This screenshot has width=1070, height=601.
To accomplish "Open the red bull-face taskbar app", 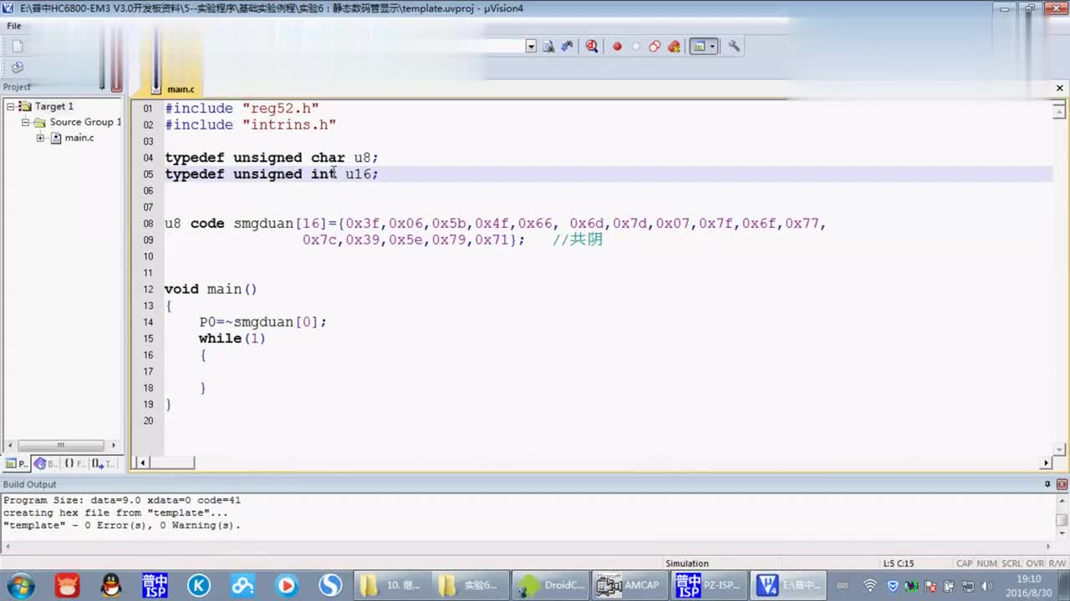I will [66, 585].
